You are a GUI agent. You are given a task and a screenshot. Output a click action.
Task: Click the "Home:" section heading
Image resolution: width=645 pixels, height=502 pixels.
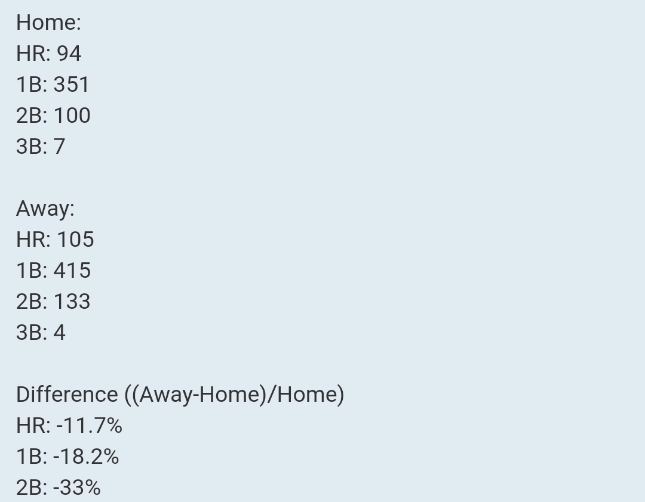tap(48, 23)
